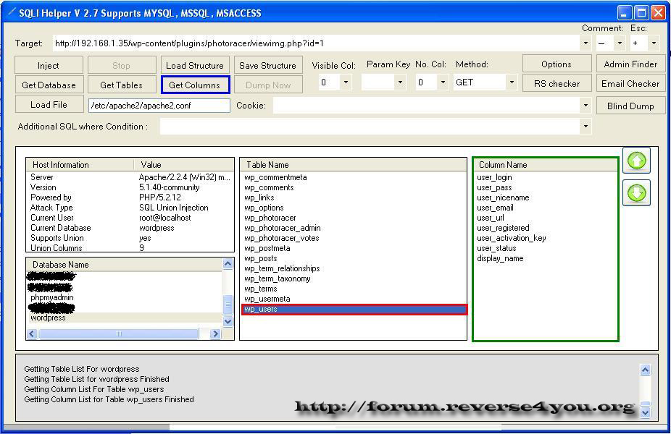
Task: Click database list scroll down arrow
Action: point(228,322)
